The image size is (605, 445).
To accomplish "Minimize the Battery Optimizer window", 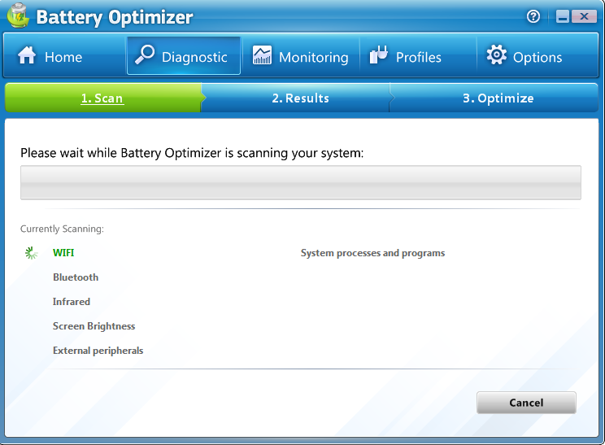I will click(563, 16).
